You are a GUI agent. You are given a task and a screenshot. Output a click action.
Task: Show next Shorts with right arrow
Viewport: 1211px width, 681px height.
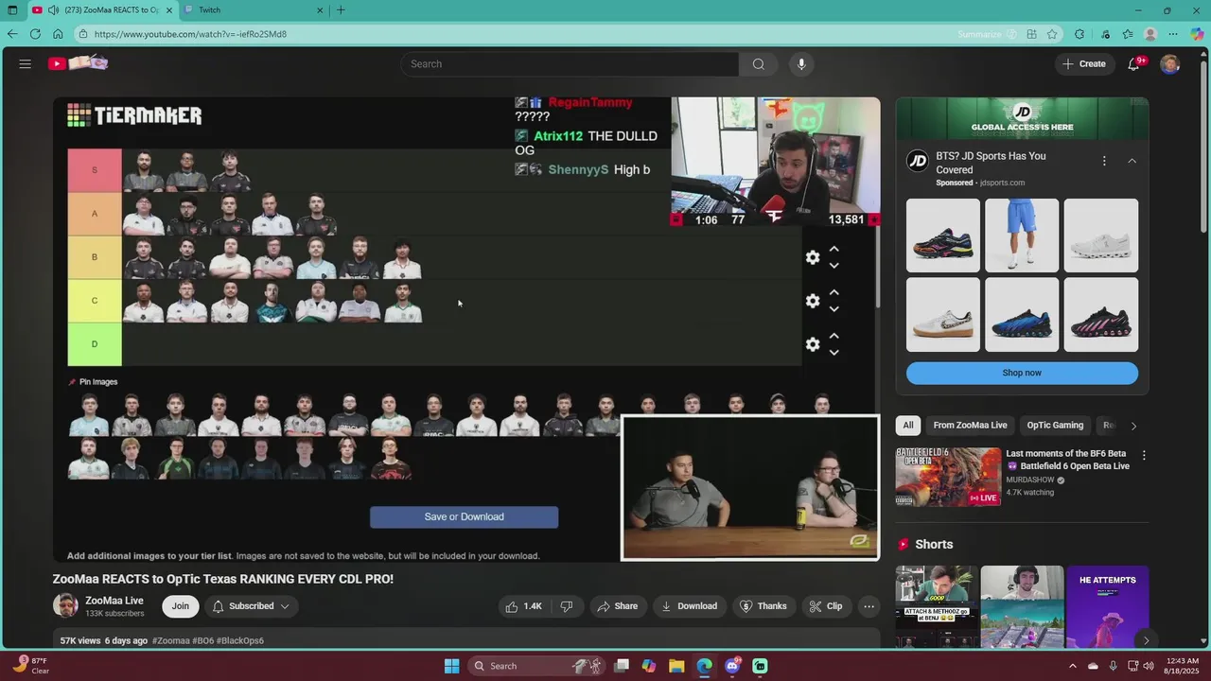click(1146, 640)
